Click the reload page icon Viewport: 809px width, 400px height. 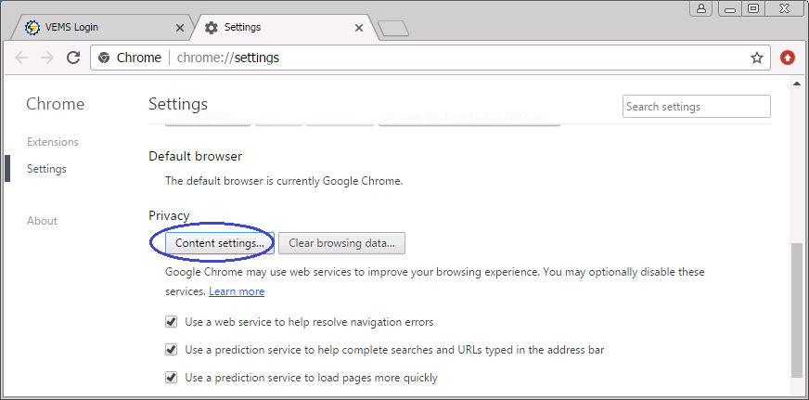point(73,58)
